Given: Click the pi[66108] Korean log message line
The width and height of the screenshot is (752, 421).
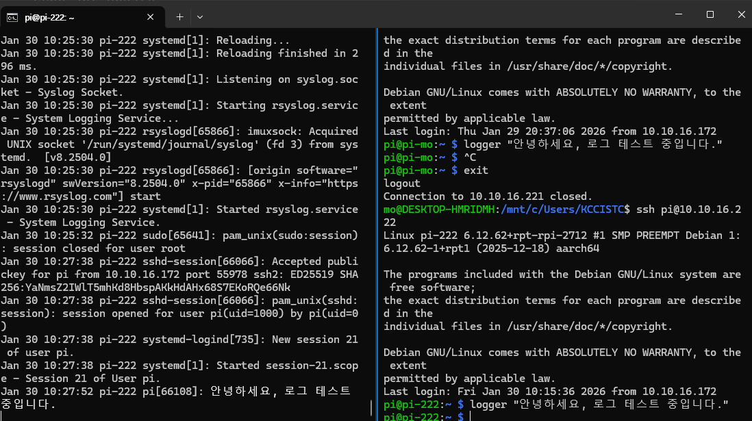Looking at the screenshot, I should point(175,398).
